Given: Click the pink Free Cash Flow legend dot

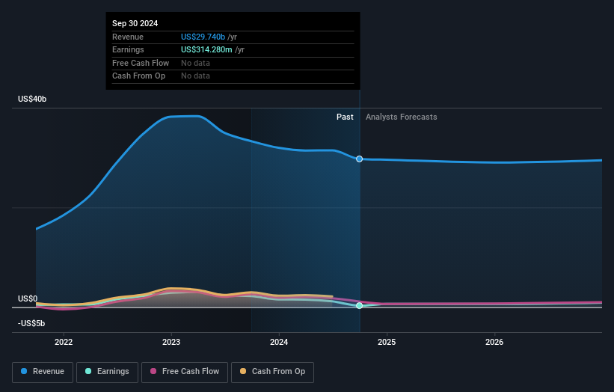Looking at the screenshot, I should coord(153,371).
